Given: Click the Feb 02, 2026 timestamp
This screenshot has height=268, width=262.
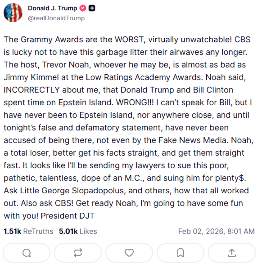Looking at the screenshot, I should (216, 231).
